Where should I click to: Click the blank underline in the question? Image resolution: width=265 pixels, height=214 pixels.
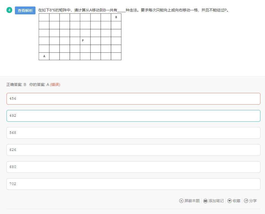point(121,11)
